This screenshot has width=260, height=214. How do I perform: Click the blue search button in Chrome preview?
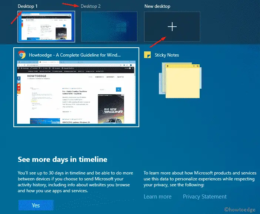pyautogui.click(x=119, y=89)
